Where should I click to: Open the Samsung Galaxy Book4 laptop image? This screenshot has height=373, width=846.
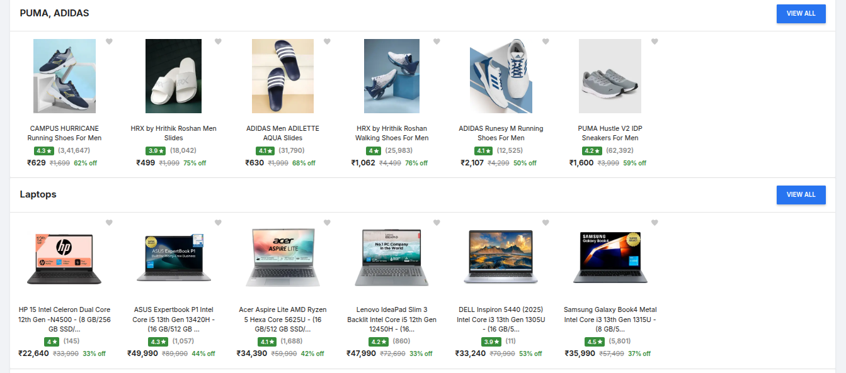(x=610, y=257)
